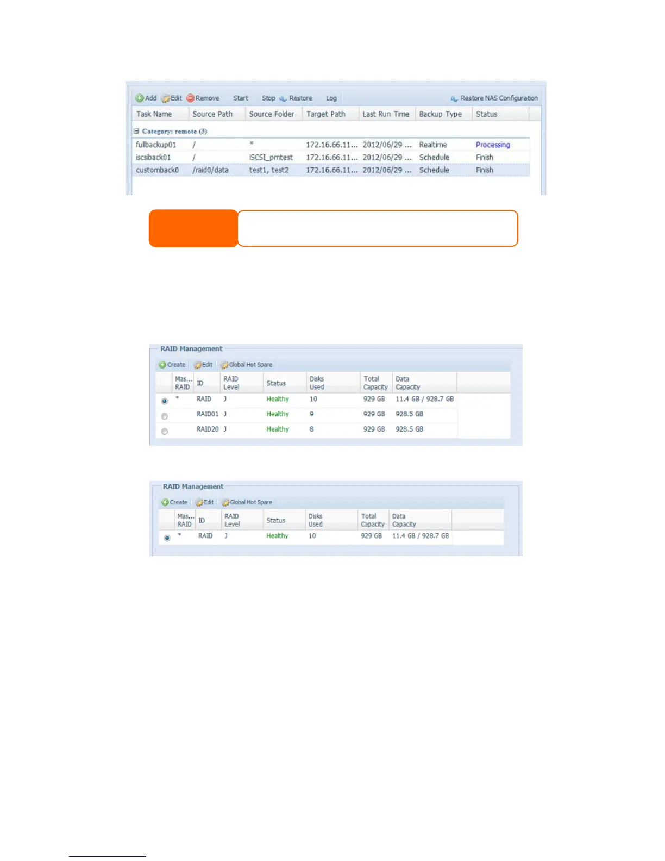Screen dimensions: 665x861
Task: Click the green Add icon in backup toolbar
Action: (x=140, y=98)
